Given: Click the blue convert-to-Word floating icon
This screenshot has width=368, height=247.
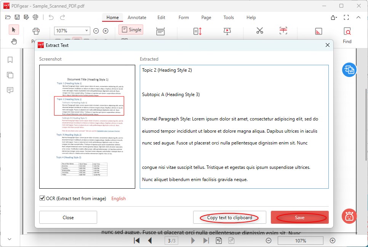Looking at the screenshot, I should [349, 70].
